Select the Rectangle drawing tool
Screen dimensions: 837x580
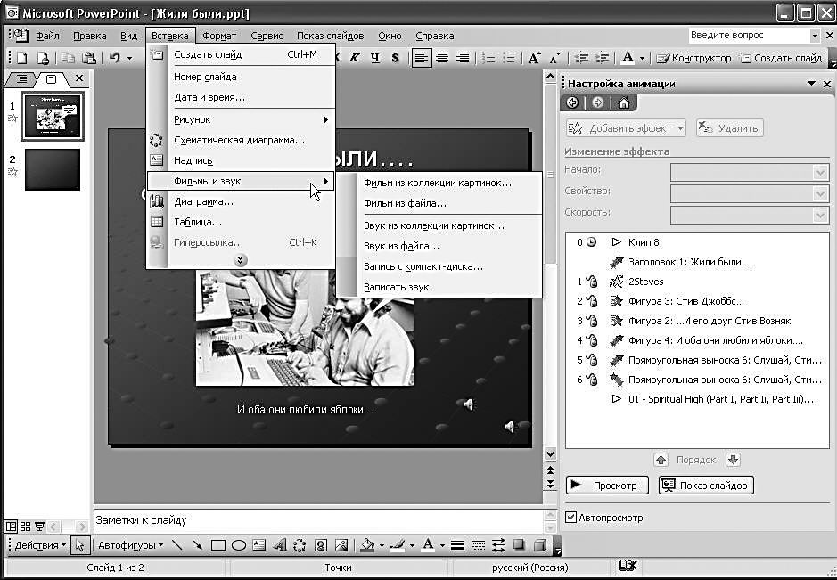[x=218, y=545]
